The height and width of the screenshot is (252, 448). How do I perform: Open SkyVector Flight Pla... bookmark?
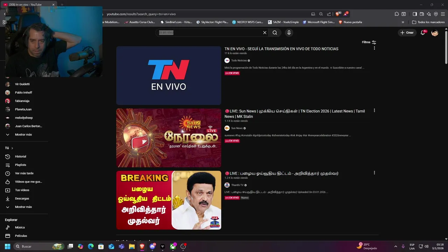click(x=212, y=22)
